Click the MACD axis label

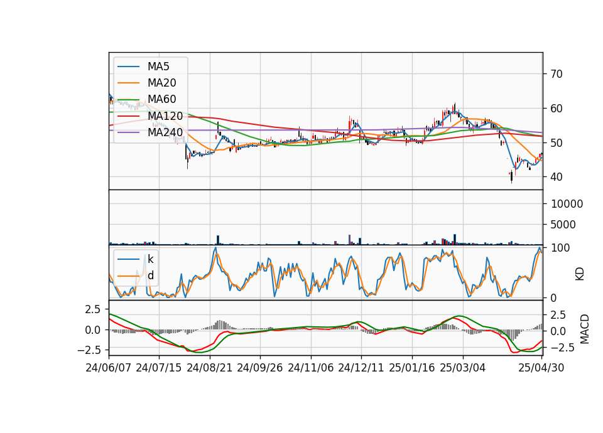coord(585,329)
